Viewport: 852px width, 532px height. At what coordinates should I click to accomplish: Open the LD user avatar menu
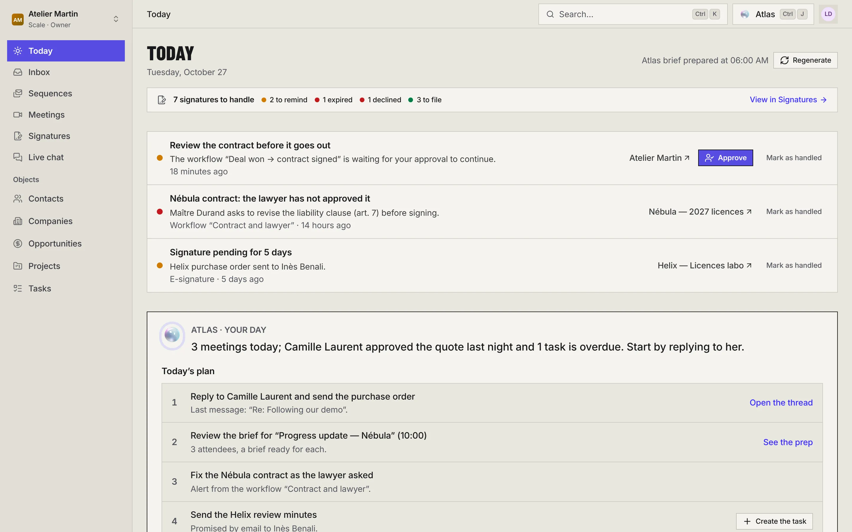coord(828,14)
